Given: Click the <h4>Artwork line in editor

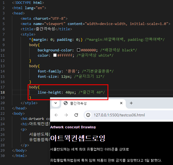Looking at the screenshot, I should click(x=35, y=119).
